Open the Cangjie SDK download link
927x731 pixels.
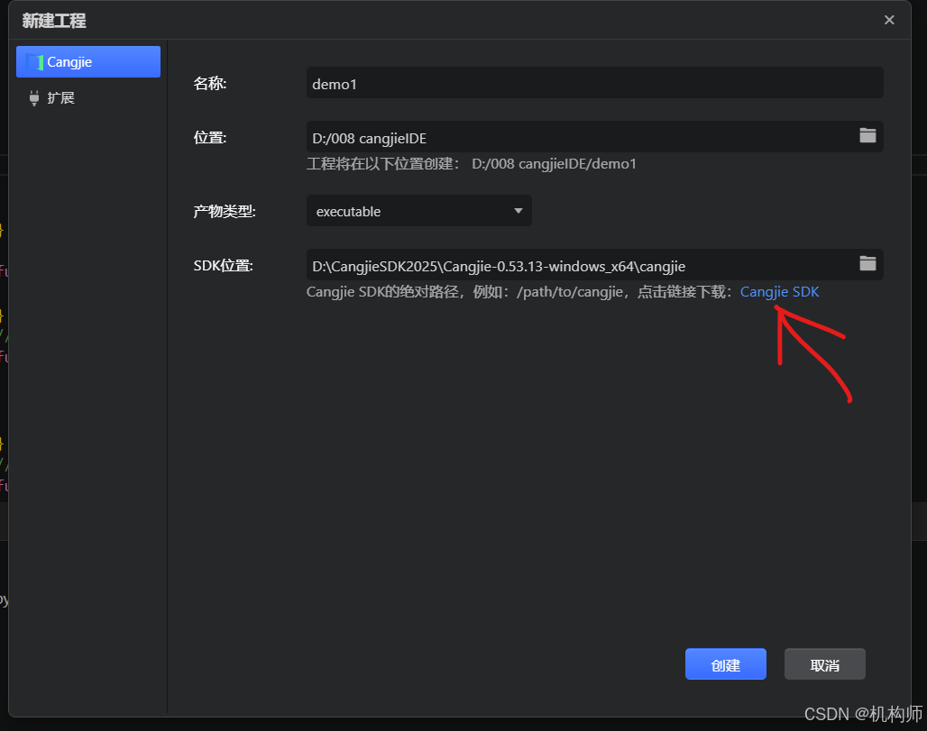[779, 292]
